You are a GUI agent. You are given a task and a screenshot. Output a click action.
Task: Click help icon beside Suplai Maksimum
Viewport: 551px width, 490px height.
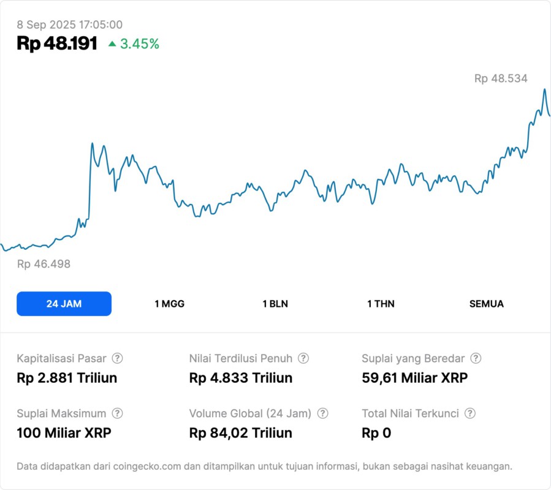pos(117,413)
